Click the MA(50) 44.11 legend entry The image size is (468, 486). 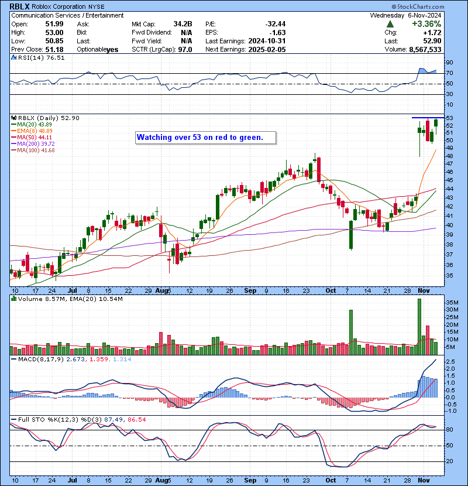(32, 138)
